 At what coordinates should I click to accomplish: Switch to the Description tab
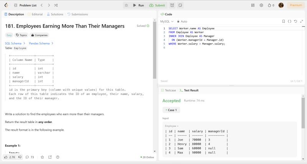point(14,14)
